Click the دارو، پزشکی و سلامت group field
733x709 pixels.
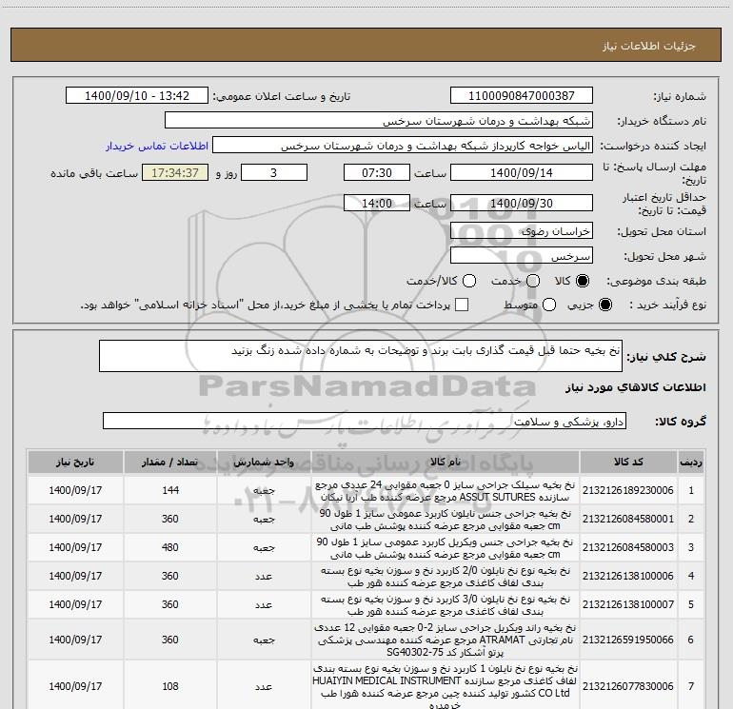point(364,421)
